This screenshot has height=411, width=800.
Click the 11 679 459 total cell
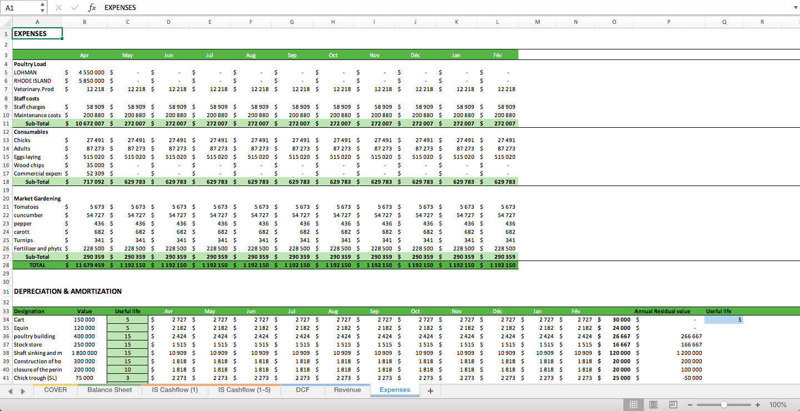pos(84,265)
